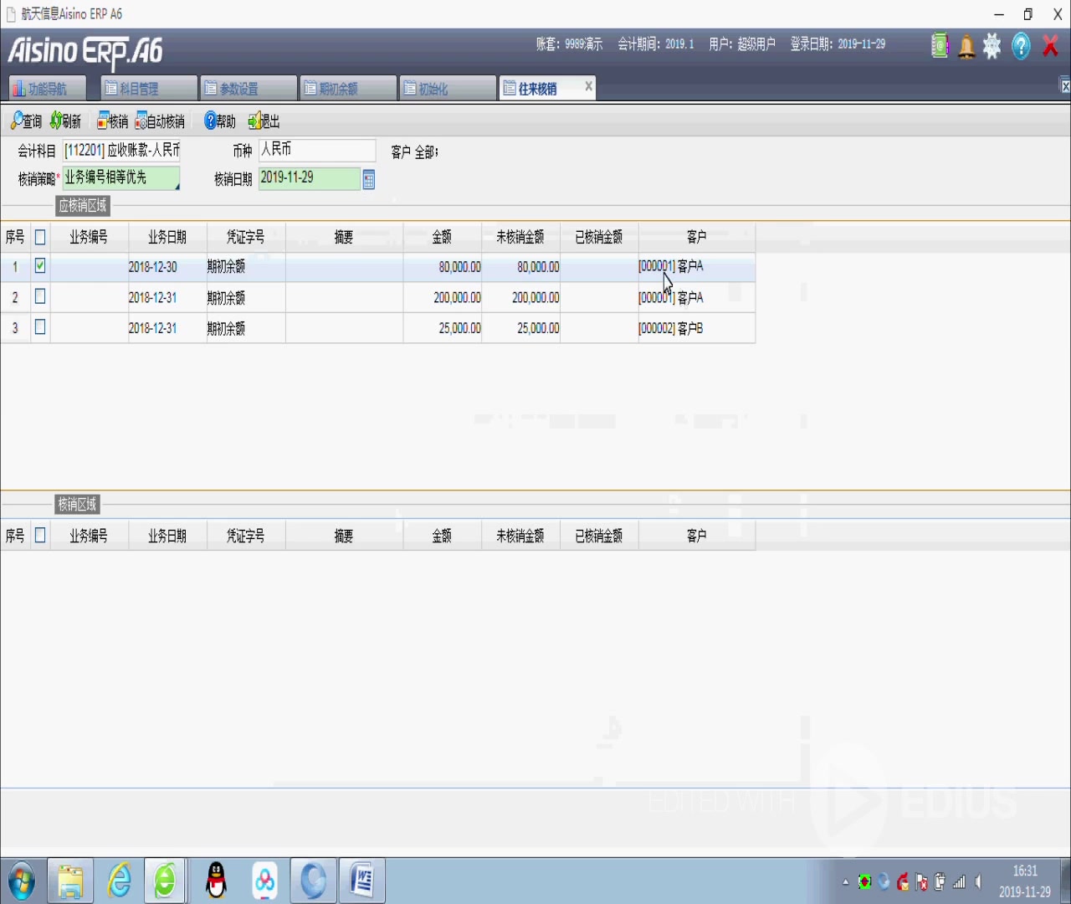Click 未核销金额 column header in upper table

point(520,238)
